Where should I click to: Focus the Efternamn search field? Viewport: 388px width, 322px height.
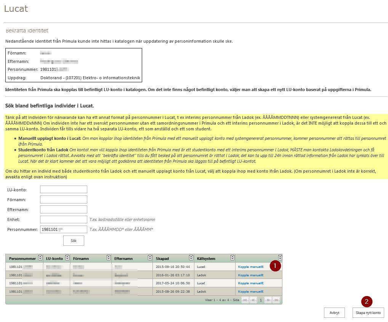tap(64, 210)
